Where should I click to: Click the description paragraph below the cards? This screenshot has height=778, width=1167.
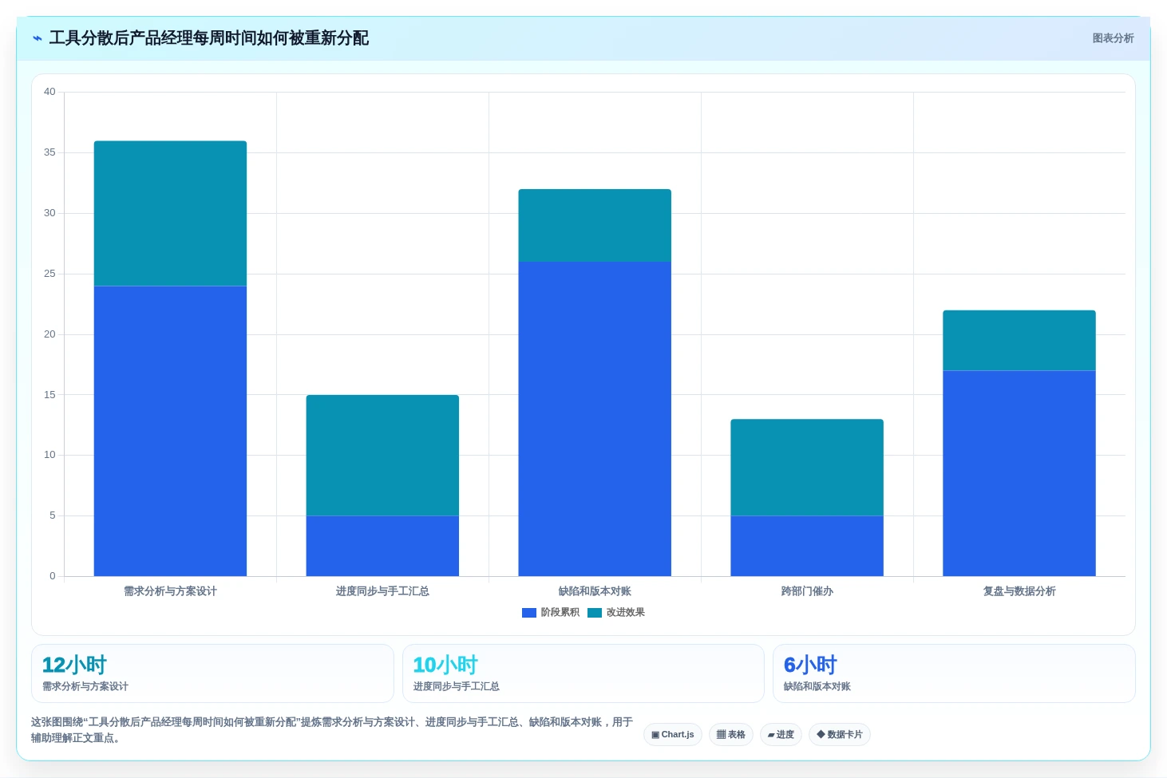click(x=332, y=730)
